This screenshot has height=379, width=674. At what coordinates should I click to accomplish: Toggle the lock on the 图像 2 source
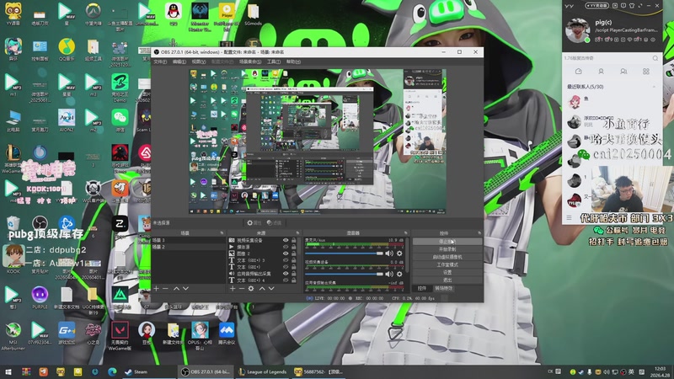click(x=293, y=254)
